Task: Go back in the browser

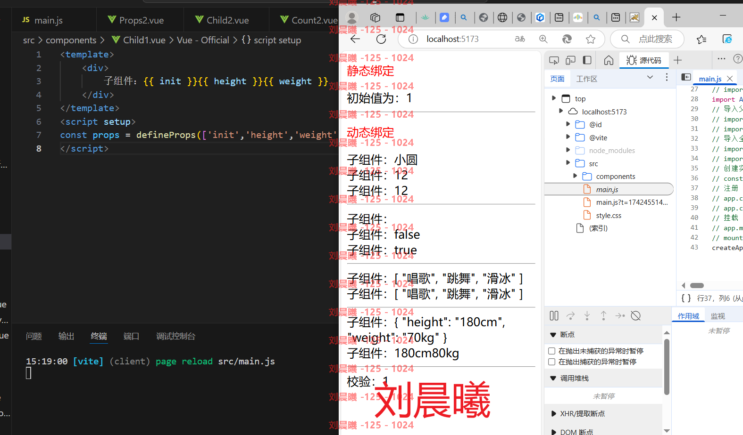Action: [355, 39]
